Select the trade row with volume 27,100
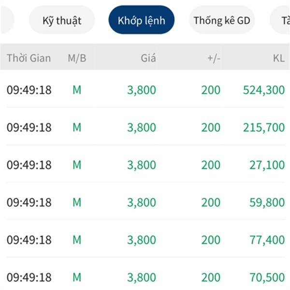Image resolution: width=290 pixels, height=290 pixels. click(145, 165)
